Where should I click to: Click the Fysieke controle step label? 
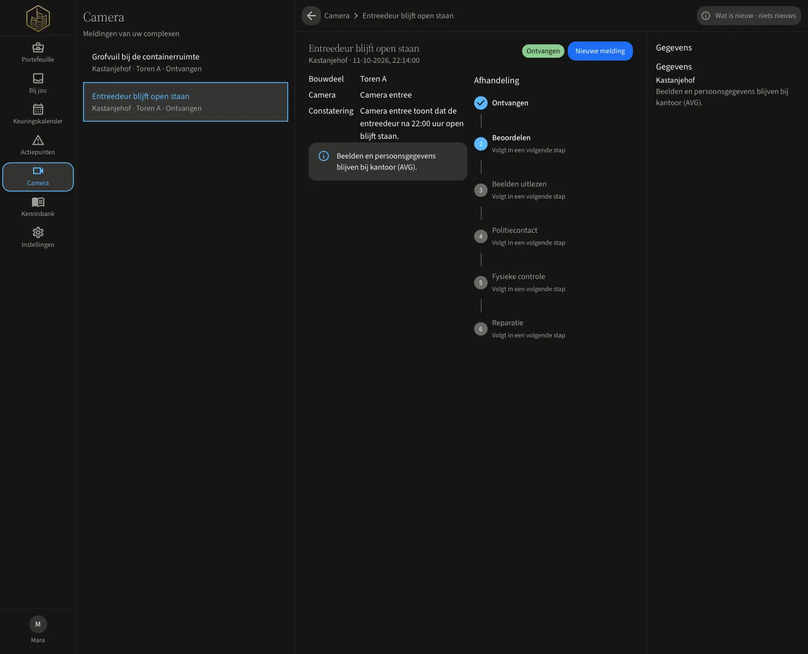518,277
